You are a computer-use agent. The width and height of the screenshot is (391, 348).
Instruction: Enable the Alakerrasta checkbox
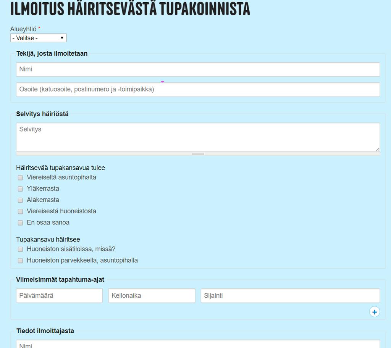coord(21,200)
